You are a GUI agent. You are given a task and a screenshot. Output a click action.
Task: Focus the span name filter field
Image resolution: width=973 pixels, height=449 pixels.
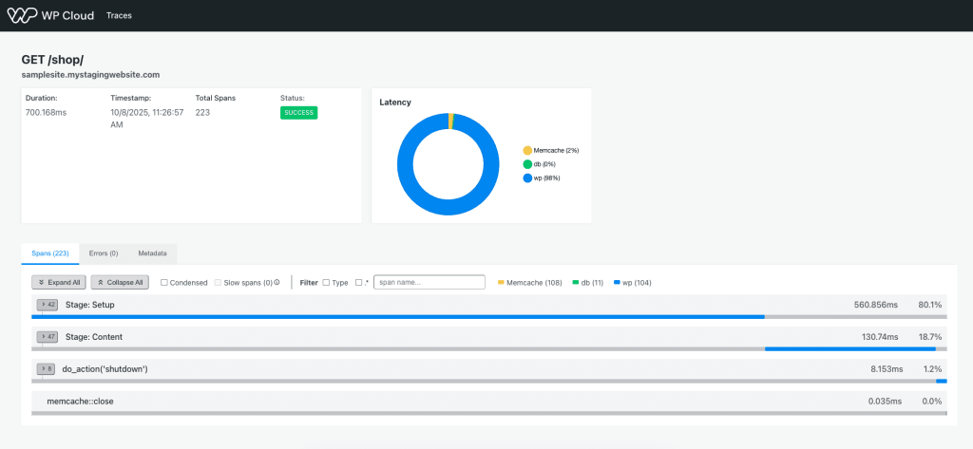429,283
